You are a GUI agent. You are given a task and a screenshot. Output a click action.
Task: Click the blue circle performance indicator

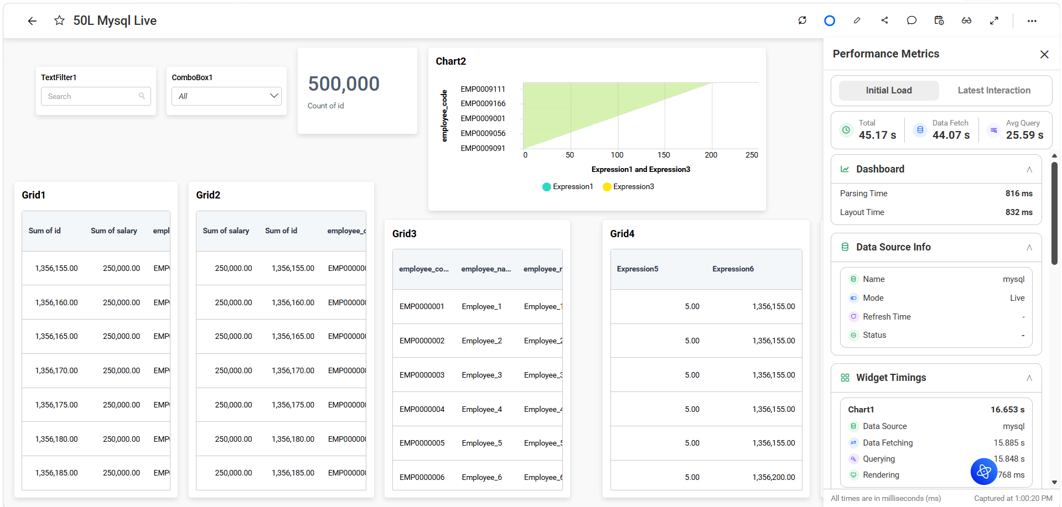(x=829, y=20)
